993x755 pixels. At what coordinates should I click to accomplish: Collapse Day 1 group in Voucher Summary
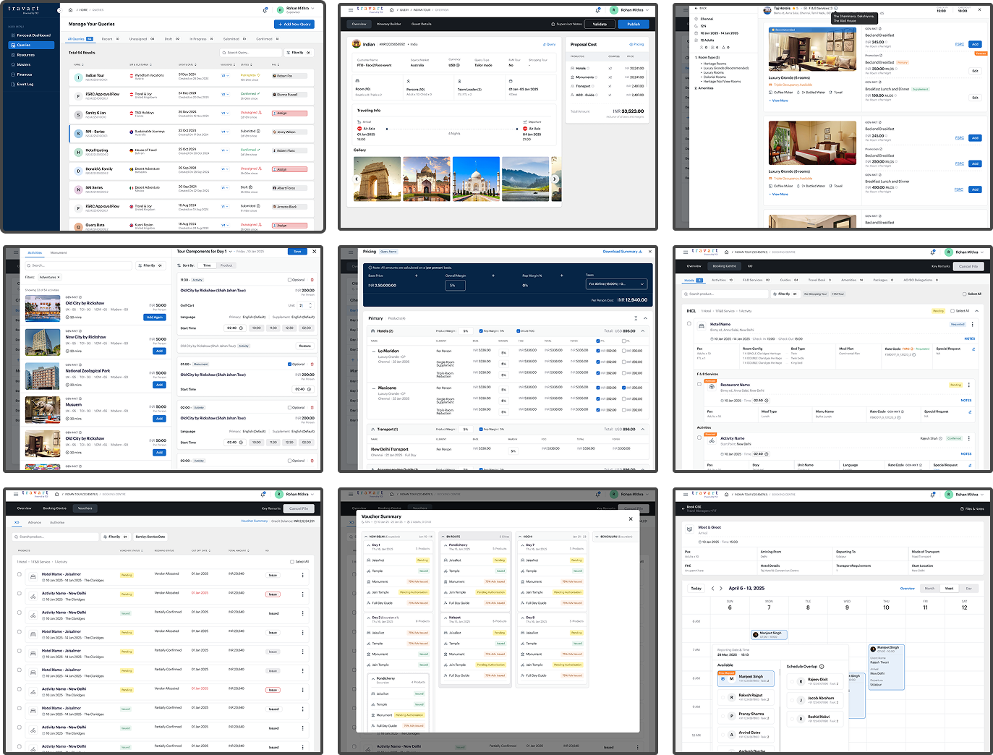click(x=369, y=545)
